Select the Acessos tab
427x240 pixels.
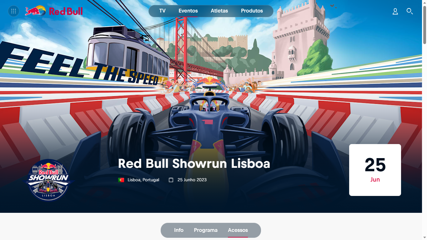(x=238, y=230)
